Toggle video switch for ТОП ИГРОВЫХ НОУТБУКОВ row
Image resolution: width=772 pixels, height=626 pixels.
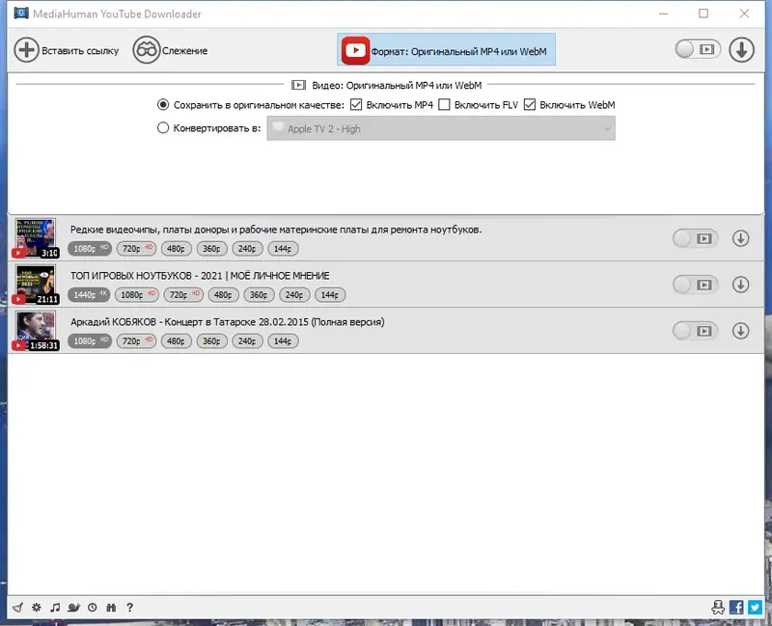pyautogui.click(x=695, y=285)
